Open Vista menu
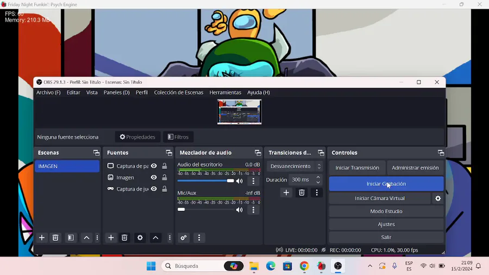Viewport: 489px width, 275px height. 92,92
